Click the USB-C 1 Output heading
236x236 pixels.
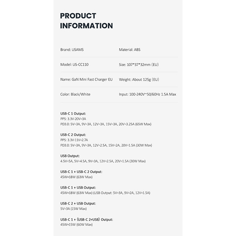pyautogui.click(x=73, y=113)
